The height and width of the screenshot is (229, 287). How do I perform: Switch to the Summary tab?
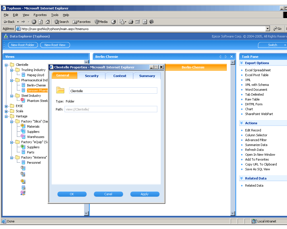(x=147, y=76)
